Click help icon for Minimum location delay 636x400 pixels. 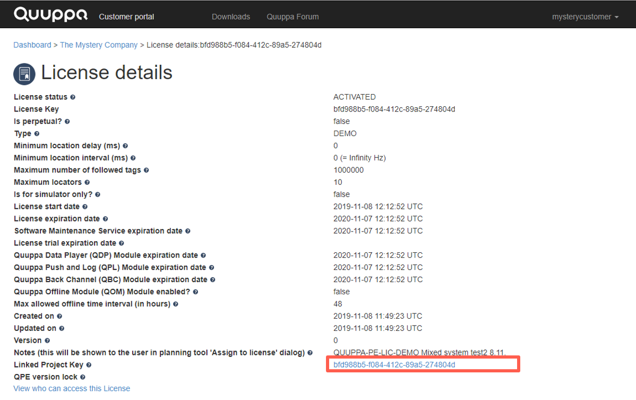pos(125,146)
